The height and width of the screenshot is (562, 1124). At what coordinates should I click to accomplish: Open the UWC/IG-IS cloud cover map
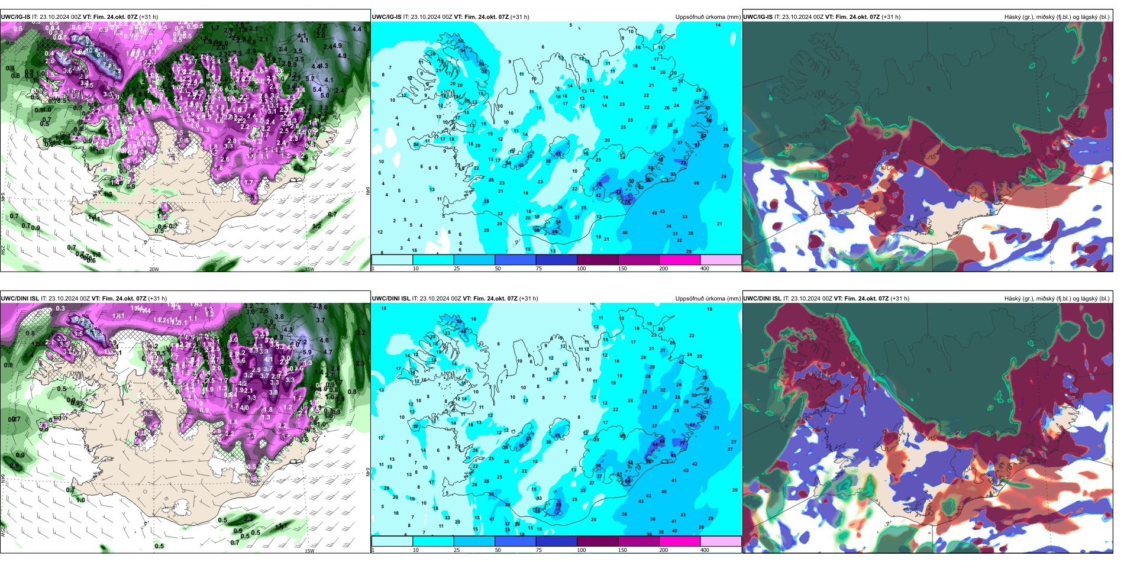tap(928, 147)
